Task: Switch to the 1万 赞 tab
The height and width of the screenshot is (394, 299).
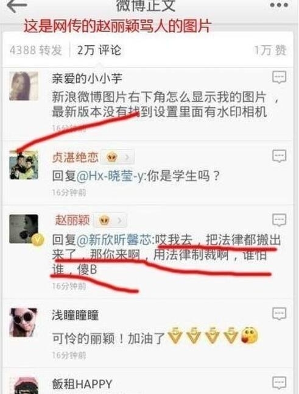Action: point(270,50)
